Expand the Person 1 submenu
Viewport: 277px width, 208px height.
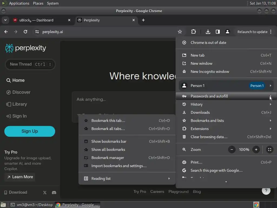(x=226, y=86)
